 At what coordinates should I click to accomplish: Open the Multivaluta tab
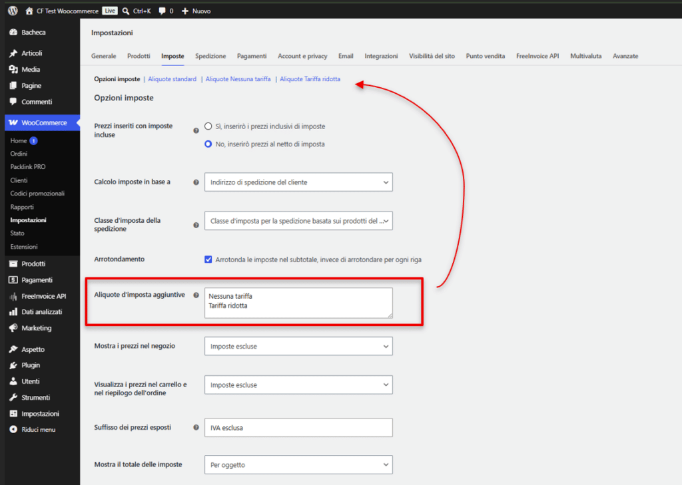tap(586, 56)
